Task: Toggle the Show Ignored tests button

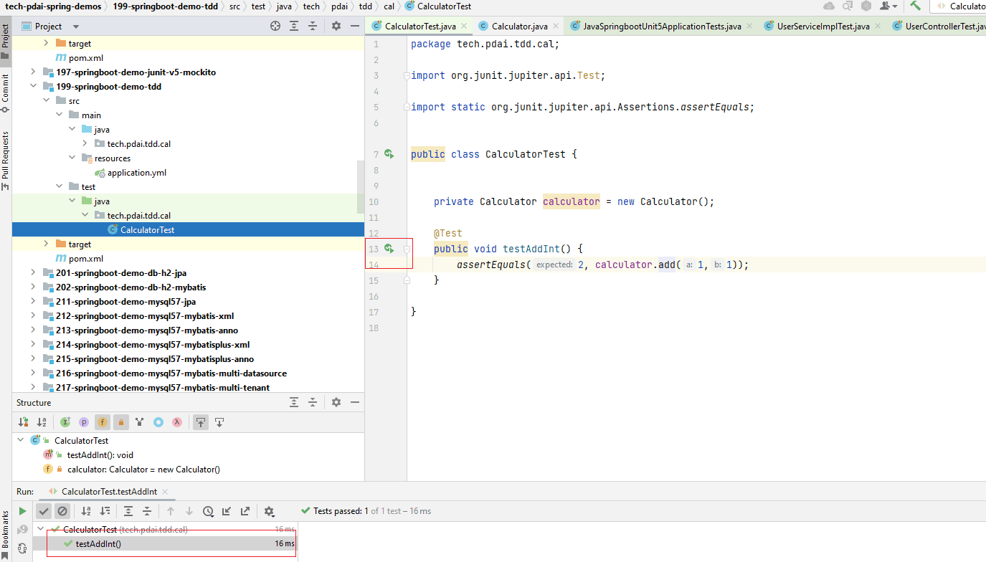Action: pyautogui.click(x=62, y=511)
